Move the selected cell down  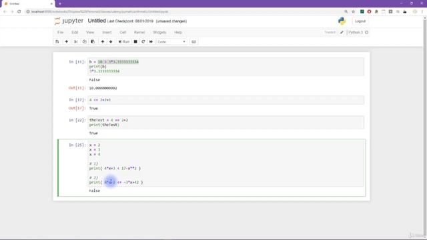[111, 41]
